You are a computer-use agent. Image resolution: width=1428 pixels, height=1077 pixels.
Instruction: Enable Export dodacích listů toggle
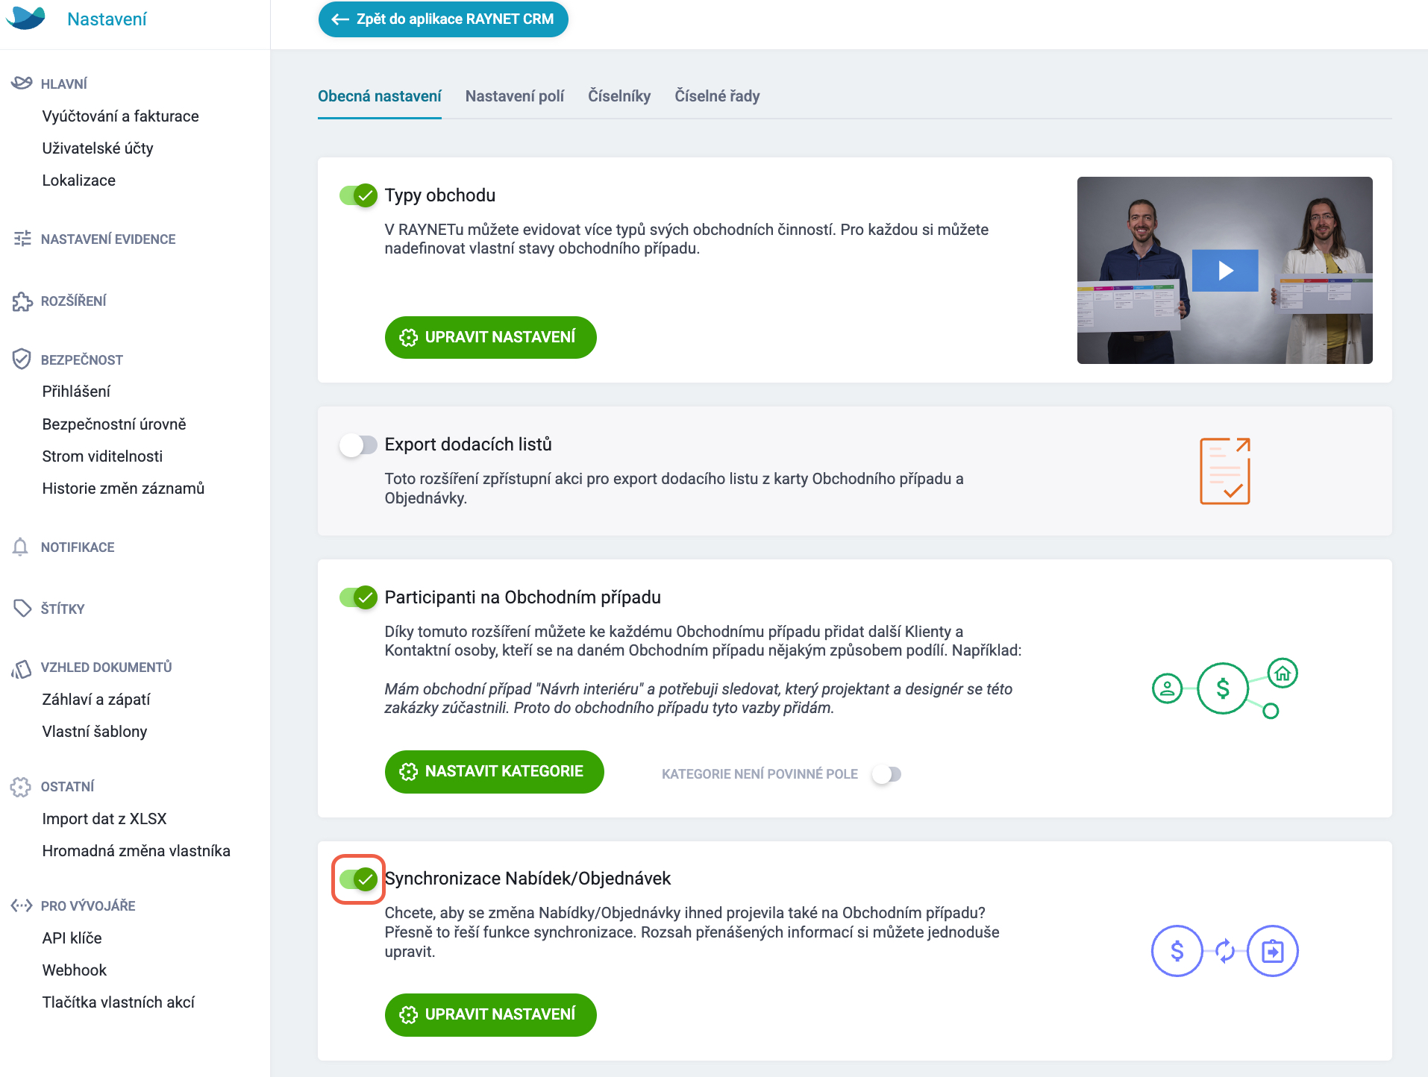tap(358, 445)
